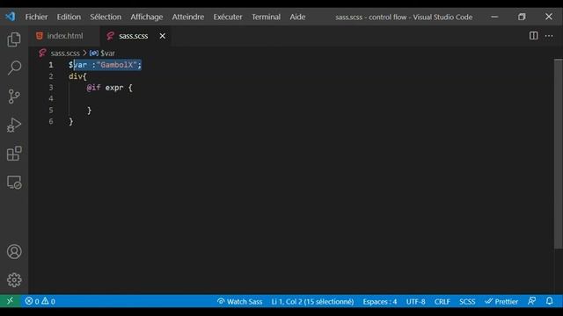563x316 pixels.
Task: Click the VS Code logo icon
Action: tap(11, 17)
